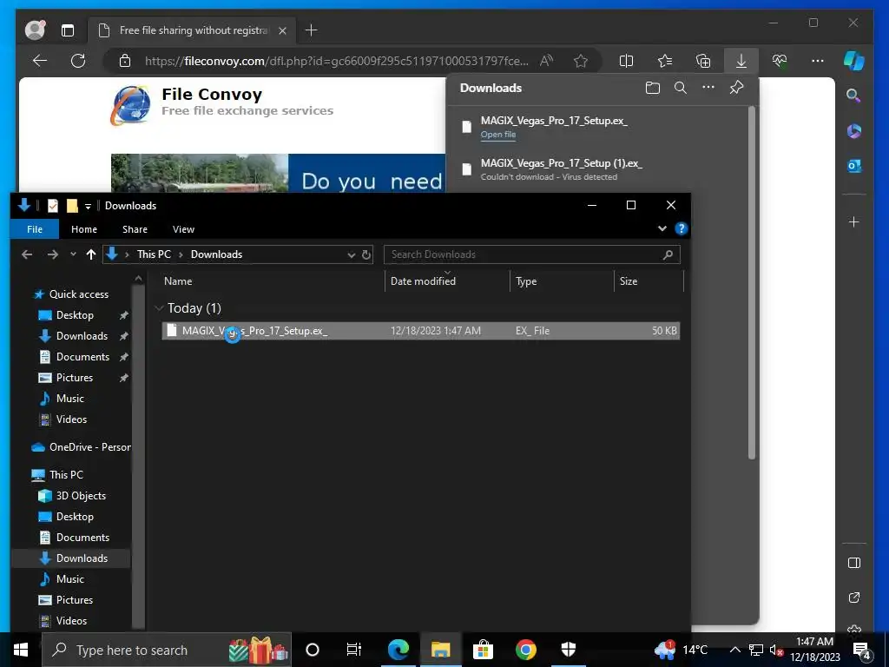Add app to Edge sidebar plus icon
This screenshot has height=667, width=889.
click(x=854, y=221)
